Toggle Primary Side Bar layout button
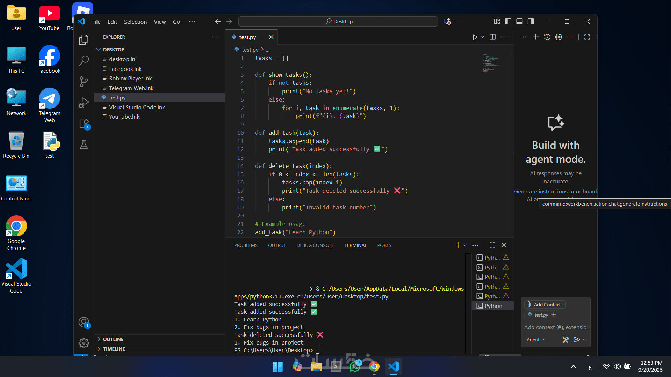 pyautogui.click(x=508, y=22)
